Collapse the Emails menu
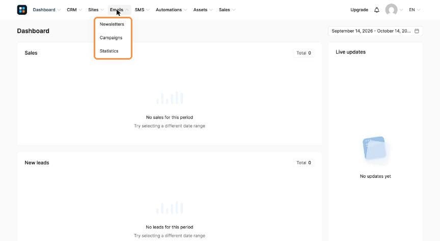This screenshot has height=241, width=440. (119, 10)
